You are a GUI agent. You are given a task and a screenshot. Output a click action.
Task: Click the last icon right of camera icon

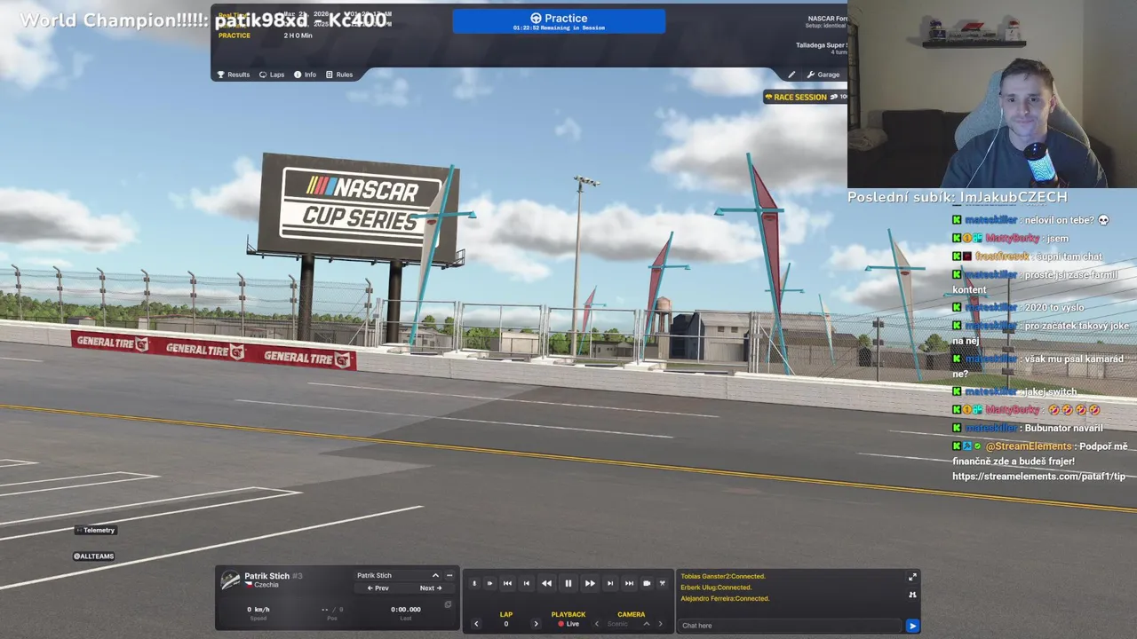(x=662, y=583)
